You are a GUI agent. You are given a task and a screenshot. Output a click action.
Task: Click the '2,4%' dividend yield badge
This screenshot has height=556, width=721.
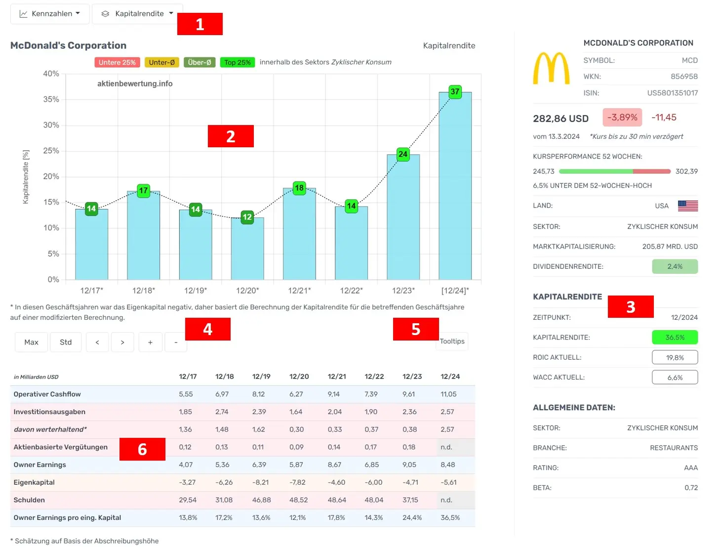(x=675, y=266)
